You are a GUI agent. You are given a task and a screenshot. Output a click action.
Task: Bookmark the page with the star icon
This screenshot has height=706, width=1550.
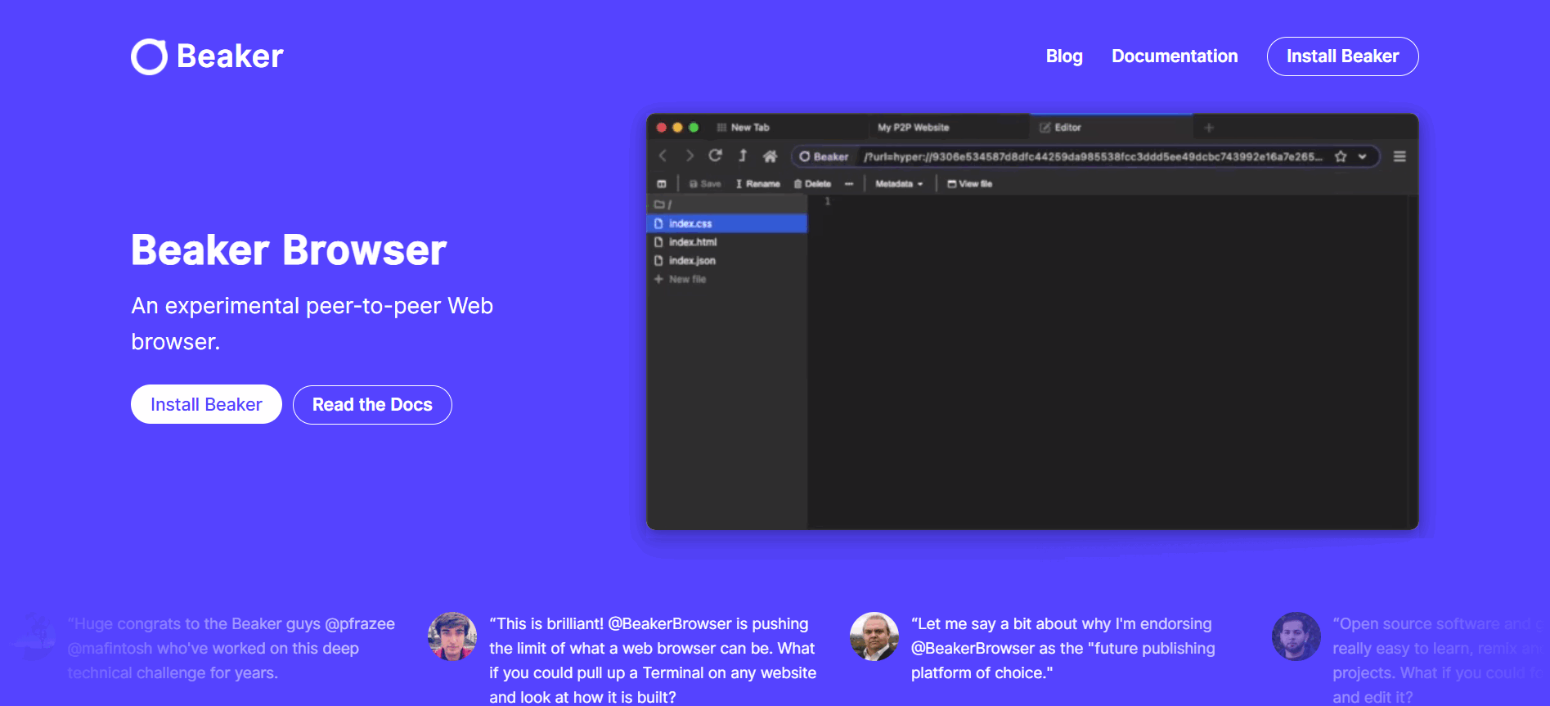point(1341,156)
